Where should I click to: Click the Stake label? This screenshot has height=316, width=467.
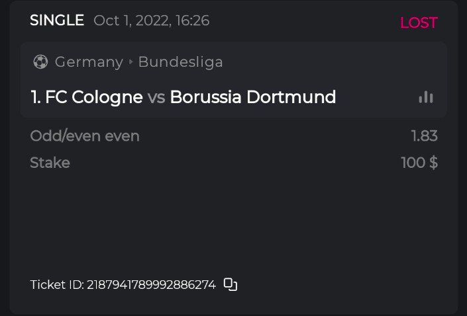tap(50, 163)
